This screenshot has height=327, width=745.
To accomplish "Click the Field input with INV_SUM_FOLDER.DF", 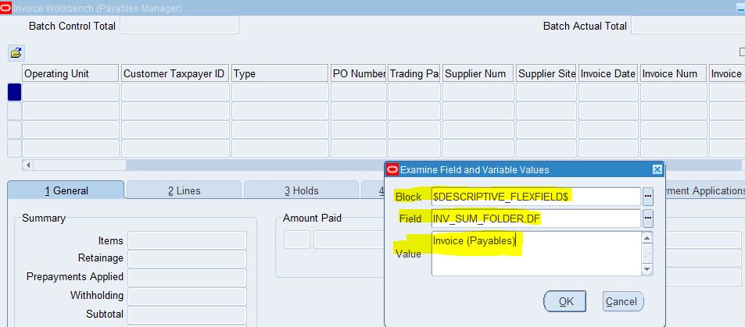I will click(x=536, y=219).
